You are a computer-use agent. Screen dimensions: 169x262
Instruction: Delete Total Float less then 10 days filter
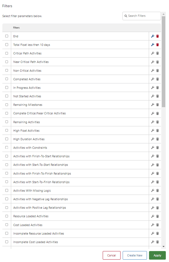coord(158,45)
